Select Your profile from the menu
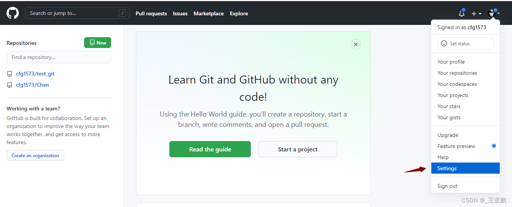 click(466, 62)
